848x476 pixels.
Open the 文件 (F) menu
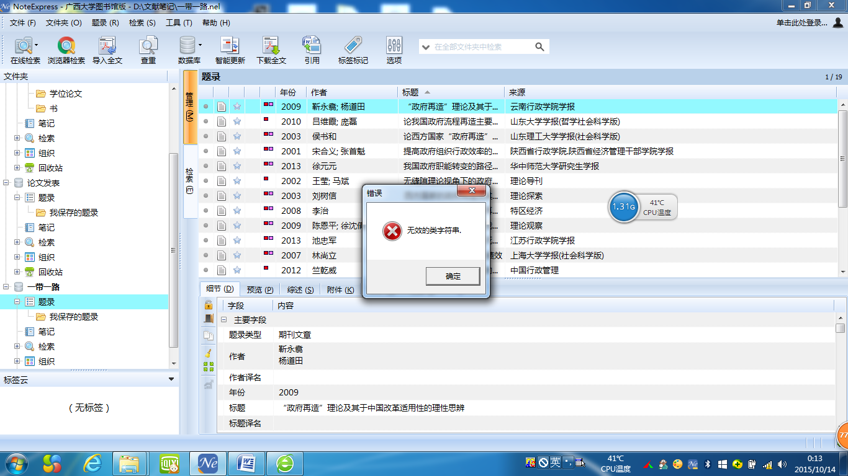tap(23, 23)
